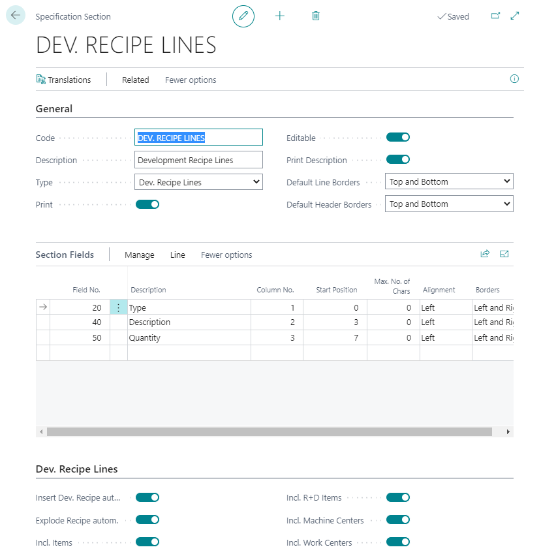Open the information icon in the action bar
The width and height of the screenshot is (556, 560).
tap(514, 79)
